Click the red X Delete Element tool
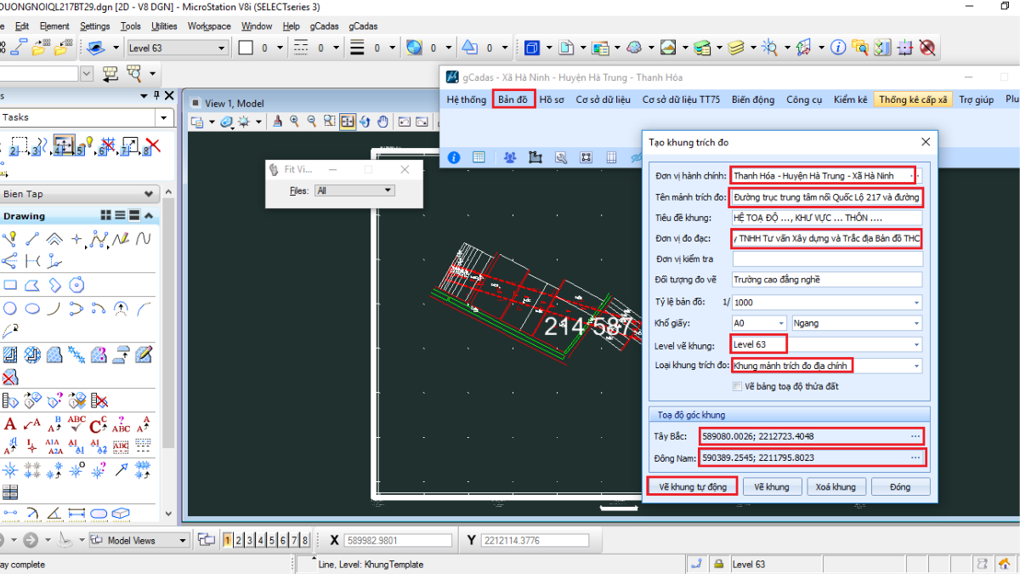The height and width of the screenshot is (574, 1020). (x=152, y=146)
